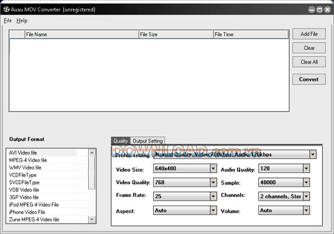Select VOB Video file format

pos(47,190)
